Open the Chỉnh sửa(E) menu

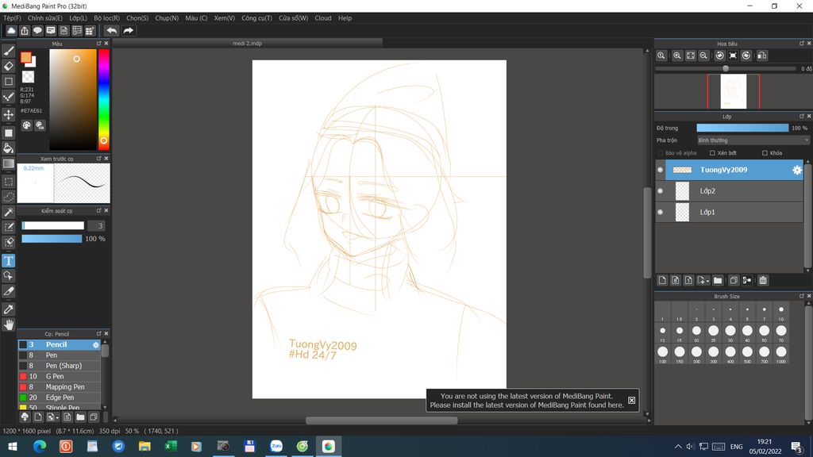point(45,18)
